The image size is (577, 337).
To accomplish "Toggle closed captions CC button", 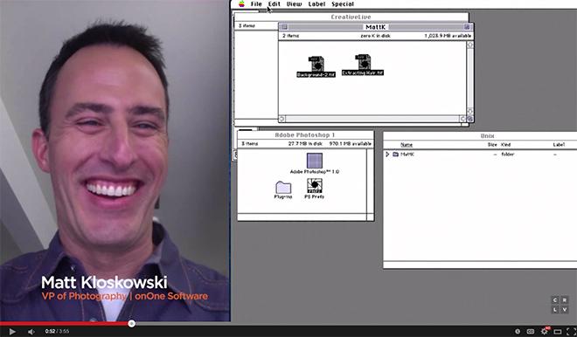I will coord(531,332).
